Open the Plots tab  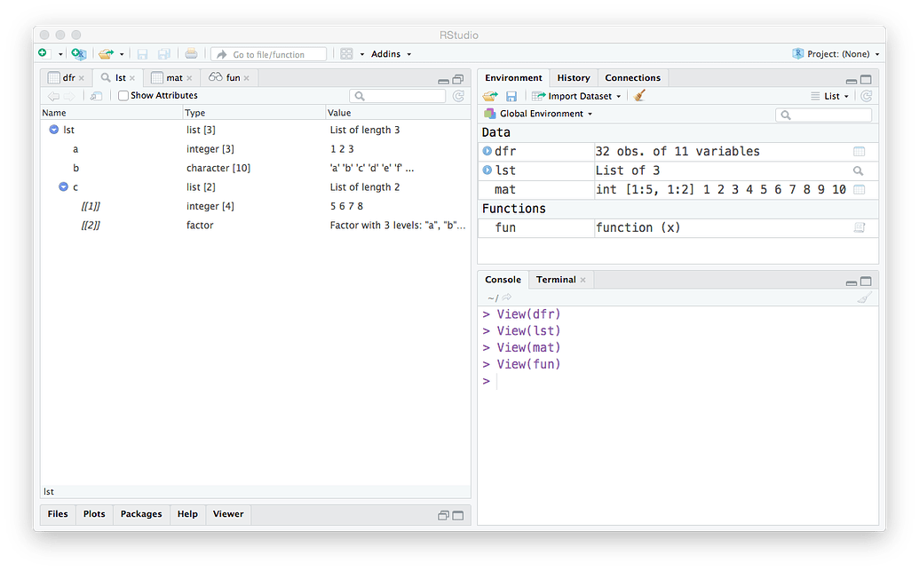94,514
